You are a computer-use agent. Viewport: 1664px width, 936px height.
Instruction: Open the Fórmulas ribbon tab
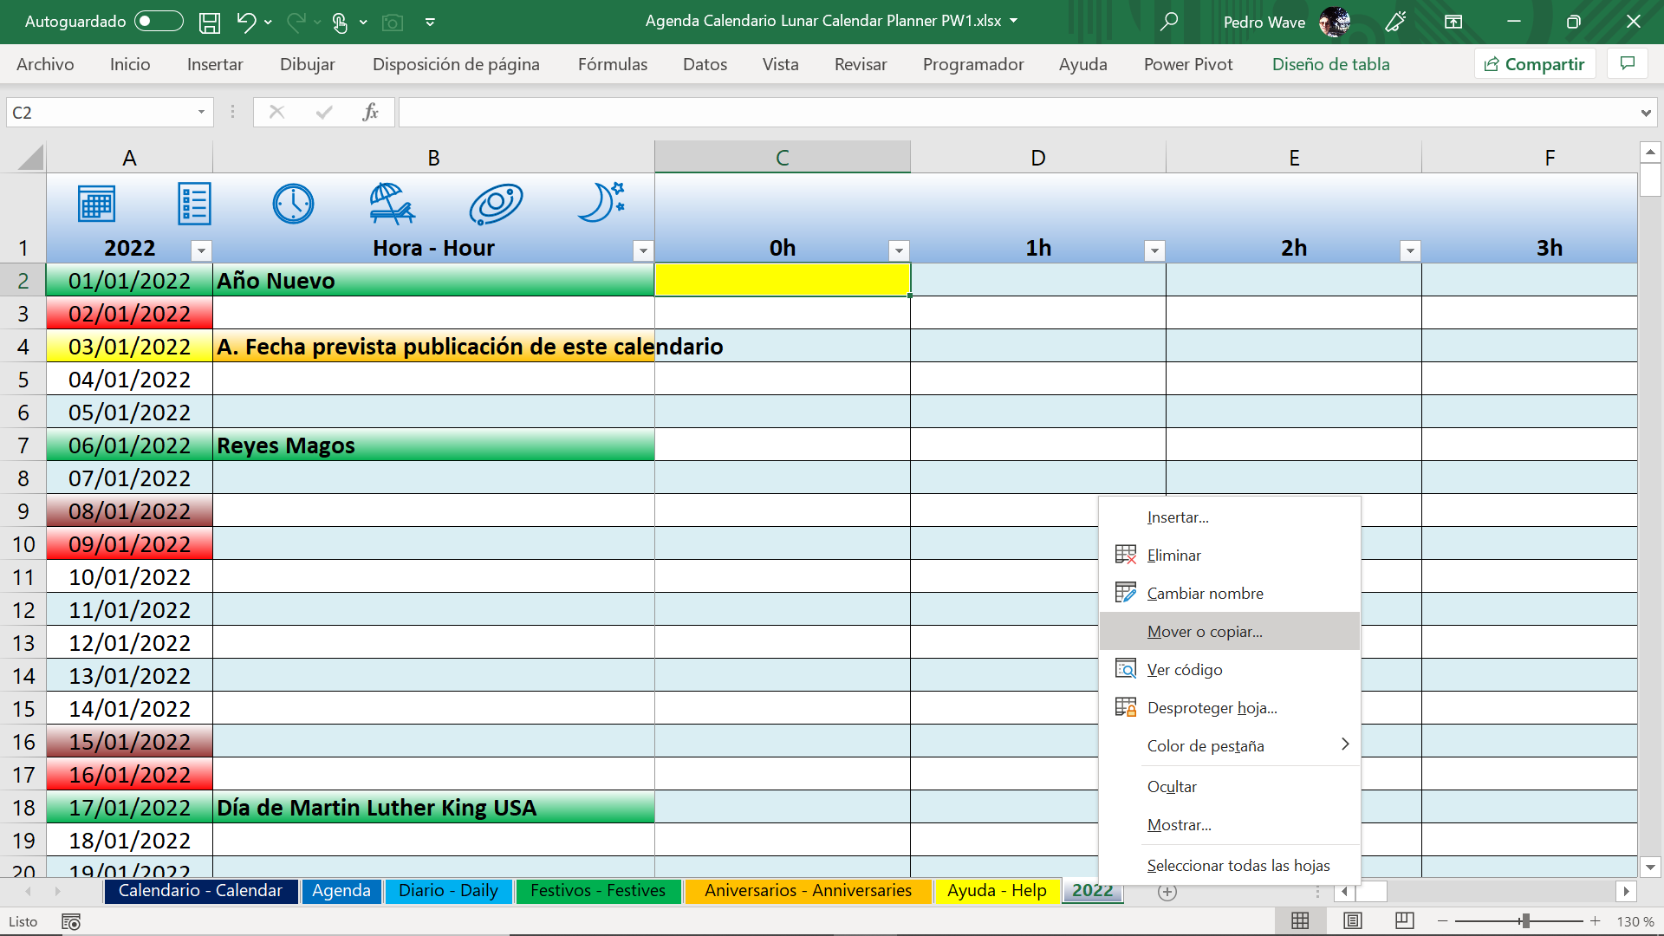click(612, 64)
